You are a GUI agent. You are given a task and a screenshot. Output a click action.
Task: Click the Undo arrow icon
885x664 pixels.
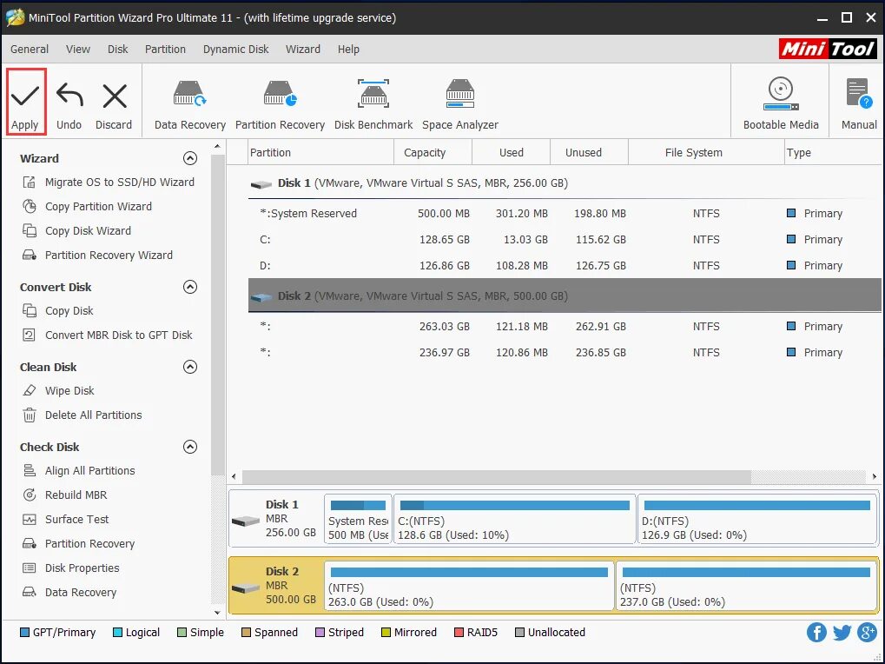(x=69, y=96)
